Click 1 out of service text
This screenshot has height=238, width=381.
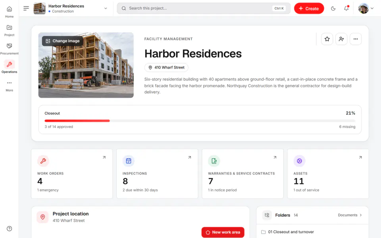click(306, 190)
